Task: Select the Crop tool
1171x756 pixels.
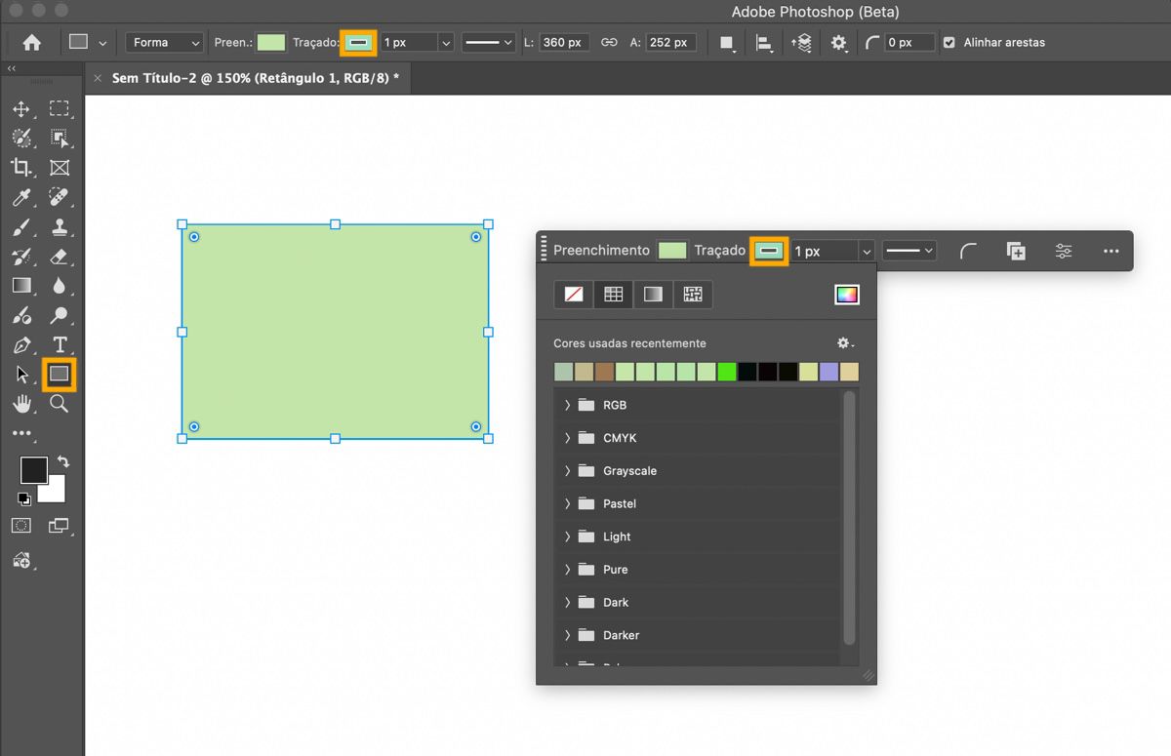Action: [20, 168]
